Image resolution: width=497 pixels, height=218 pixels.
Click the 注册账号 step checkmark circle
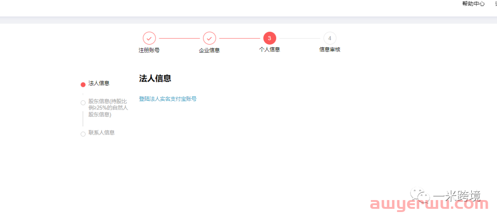[149, 38]
